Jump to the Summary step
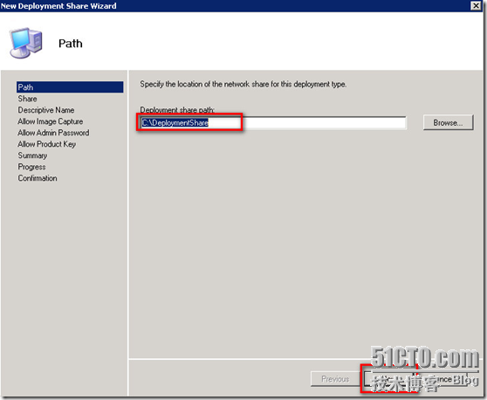 pos(32,155)
